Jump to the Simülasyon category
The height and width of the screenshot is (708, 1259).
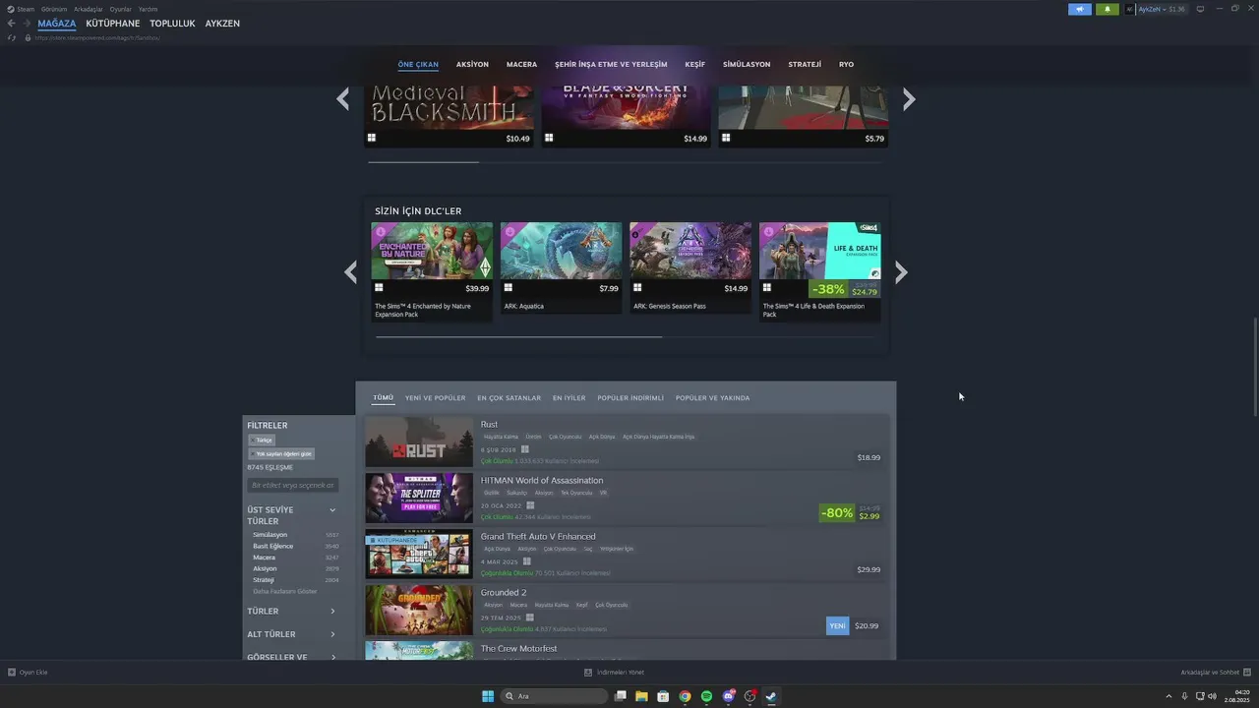click(747, 65)
